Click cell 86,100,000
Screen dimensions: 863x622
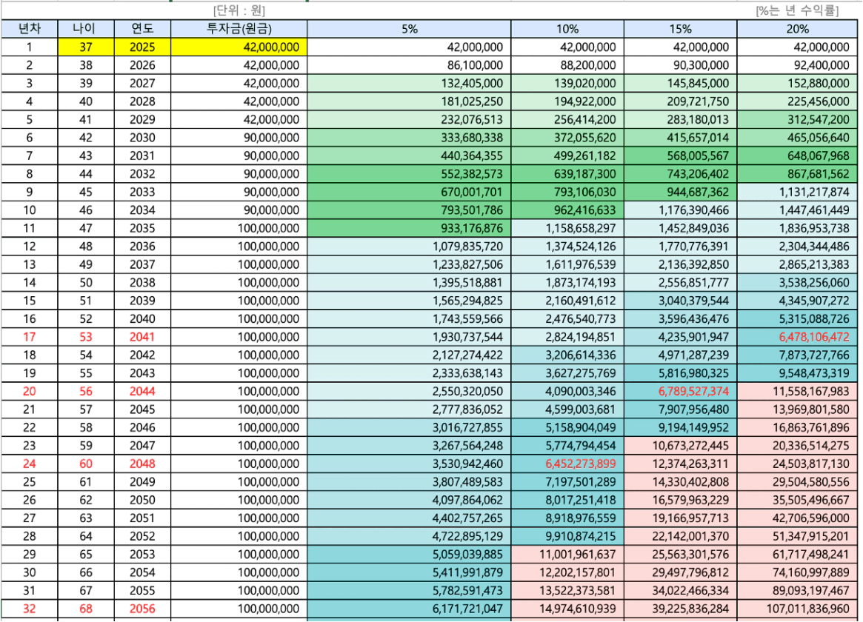409,65
